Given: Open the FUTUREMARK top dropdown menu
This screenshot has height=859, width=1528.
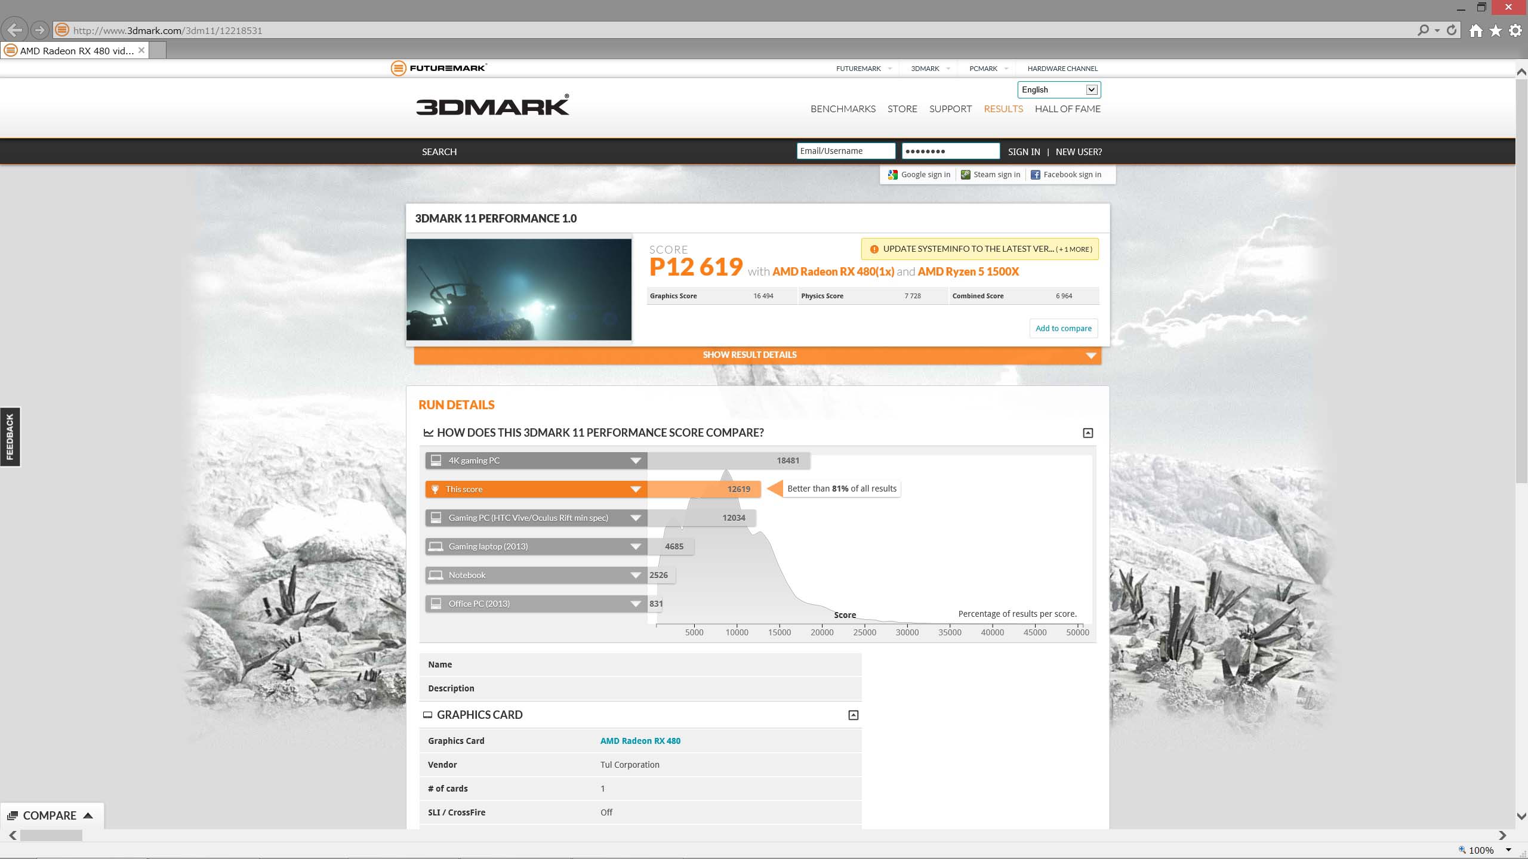Looking at the screenshot, I should tap(863, 69).
